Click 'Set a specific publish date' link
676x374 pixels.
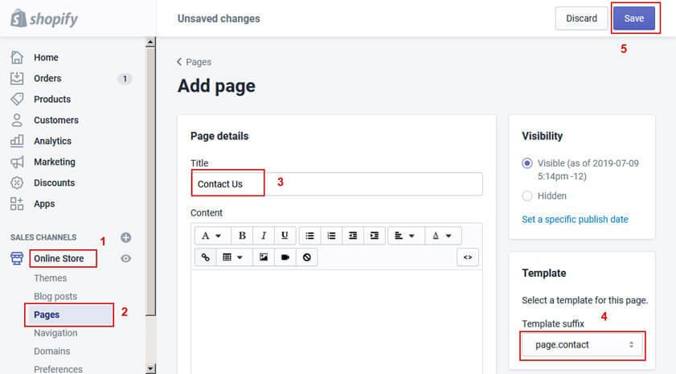[x=575, y=219]
